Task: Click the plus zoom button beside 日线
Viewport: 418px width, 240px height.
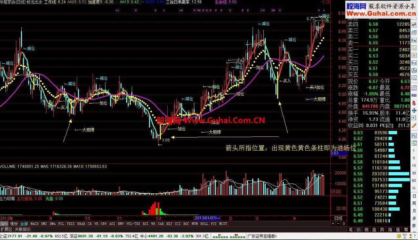Action: click(x=333, y=224)
